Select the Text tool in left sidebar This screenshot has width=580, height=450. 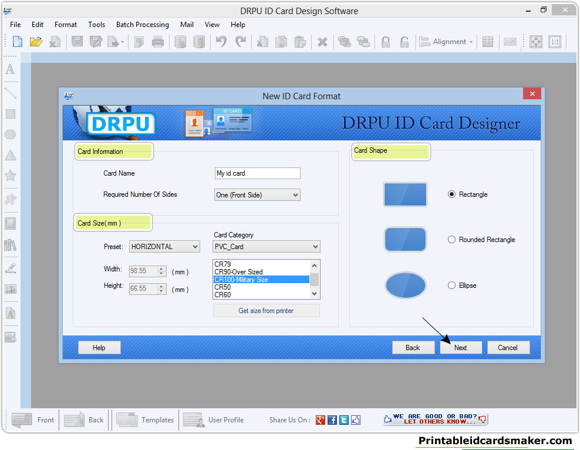tap(11, 69)
